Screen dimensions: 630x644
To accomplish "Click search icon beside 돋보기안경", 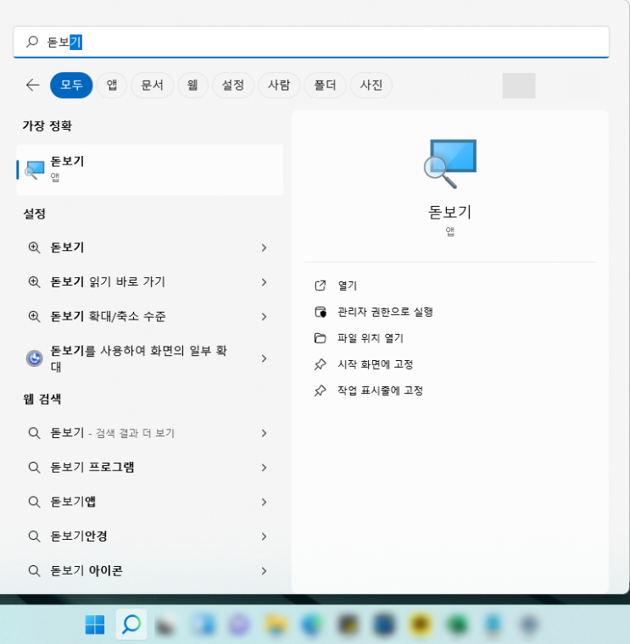I will pyautogui.click(x=34, y=536).
